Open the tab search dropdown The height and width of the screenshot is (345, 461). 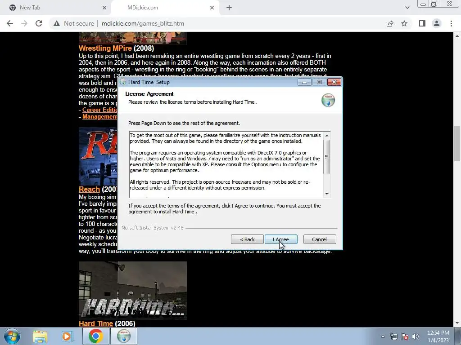pos(407,8)
